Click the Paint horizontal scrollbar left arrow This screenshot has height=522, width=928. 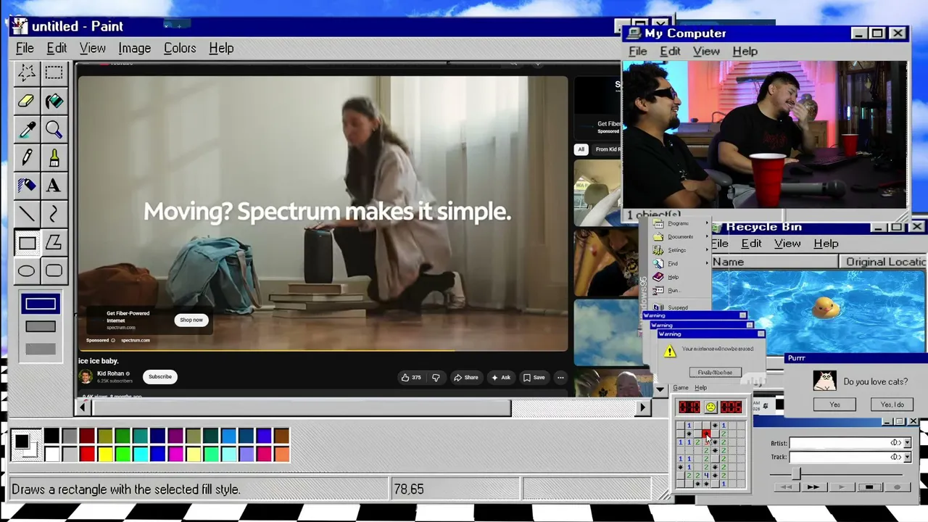pyautogui.click(x=83, y=407)
